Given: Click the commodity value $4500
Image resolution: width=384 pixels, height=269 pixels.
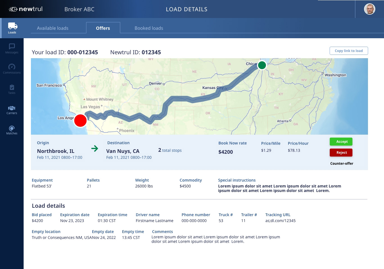Looking at the screenshot, I should [185, 186].
